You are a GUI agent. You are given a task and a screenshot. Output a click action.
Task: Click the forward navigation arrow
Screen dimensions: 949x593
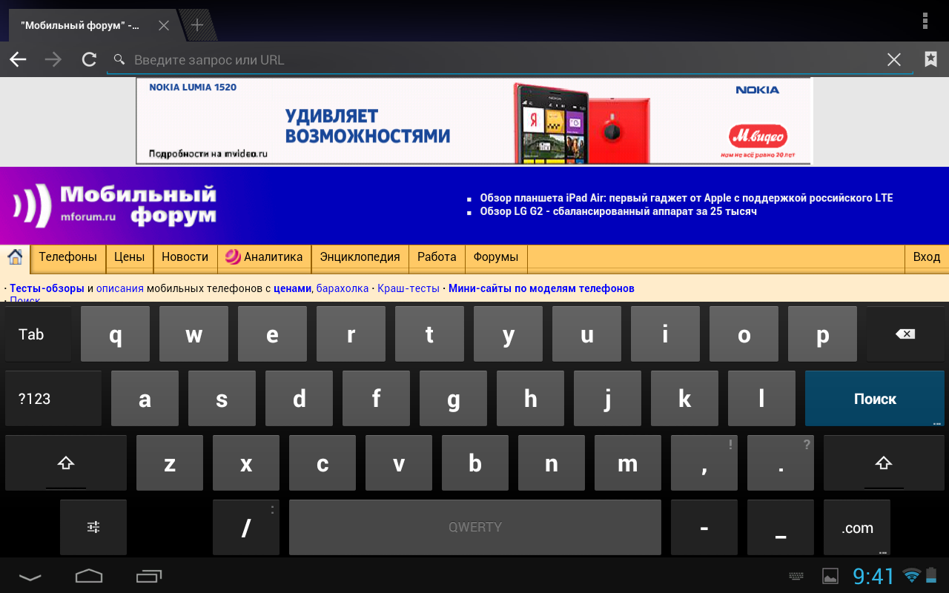(53, 59)
